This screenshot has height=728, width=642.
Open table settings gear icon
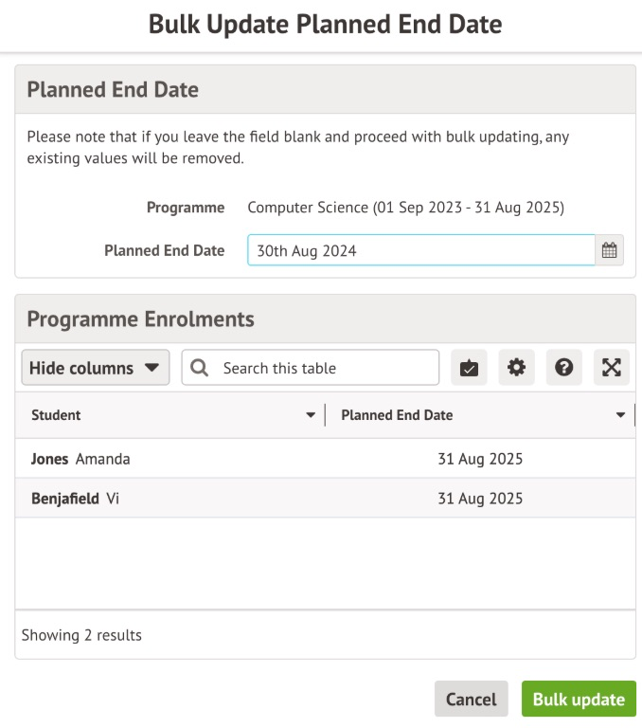[x=516, y=368]
